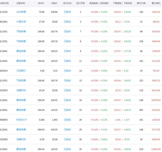
Task: Open 蒙电转债 link in the 5317.00 profit row
Action: click(21, 130)
